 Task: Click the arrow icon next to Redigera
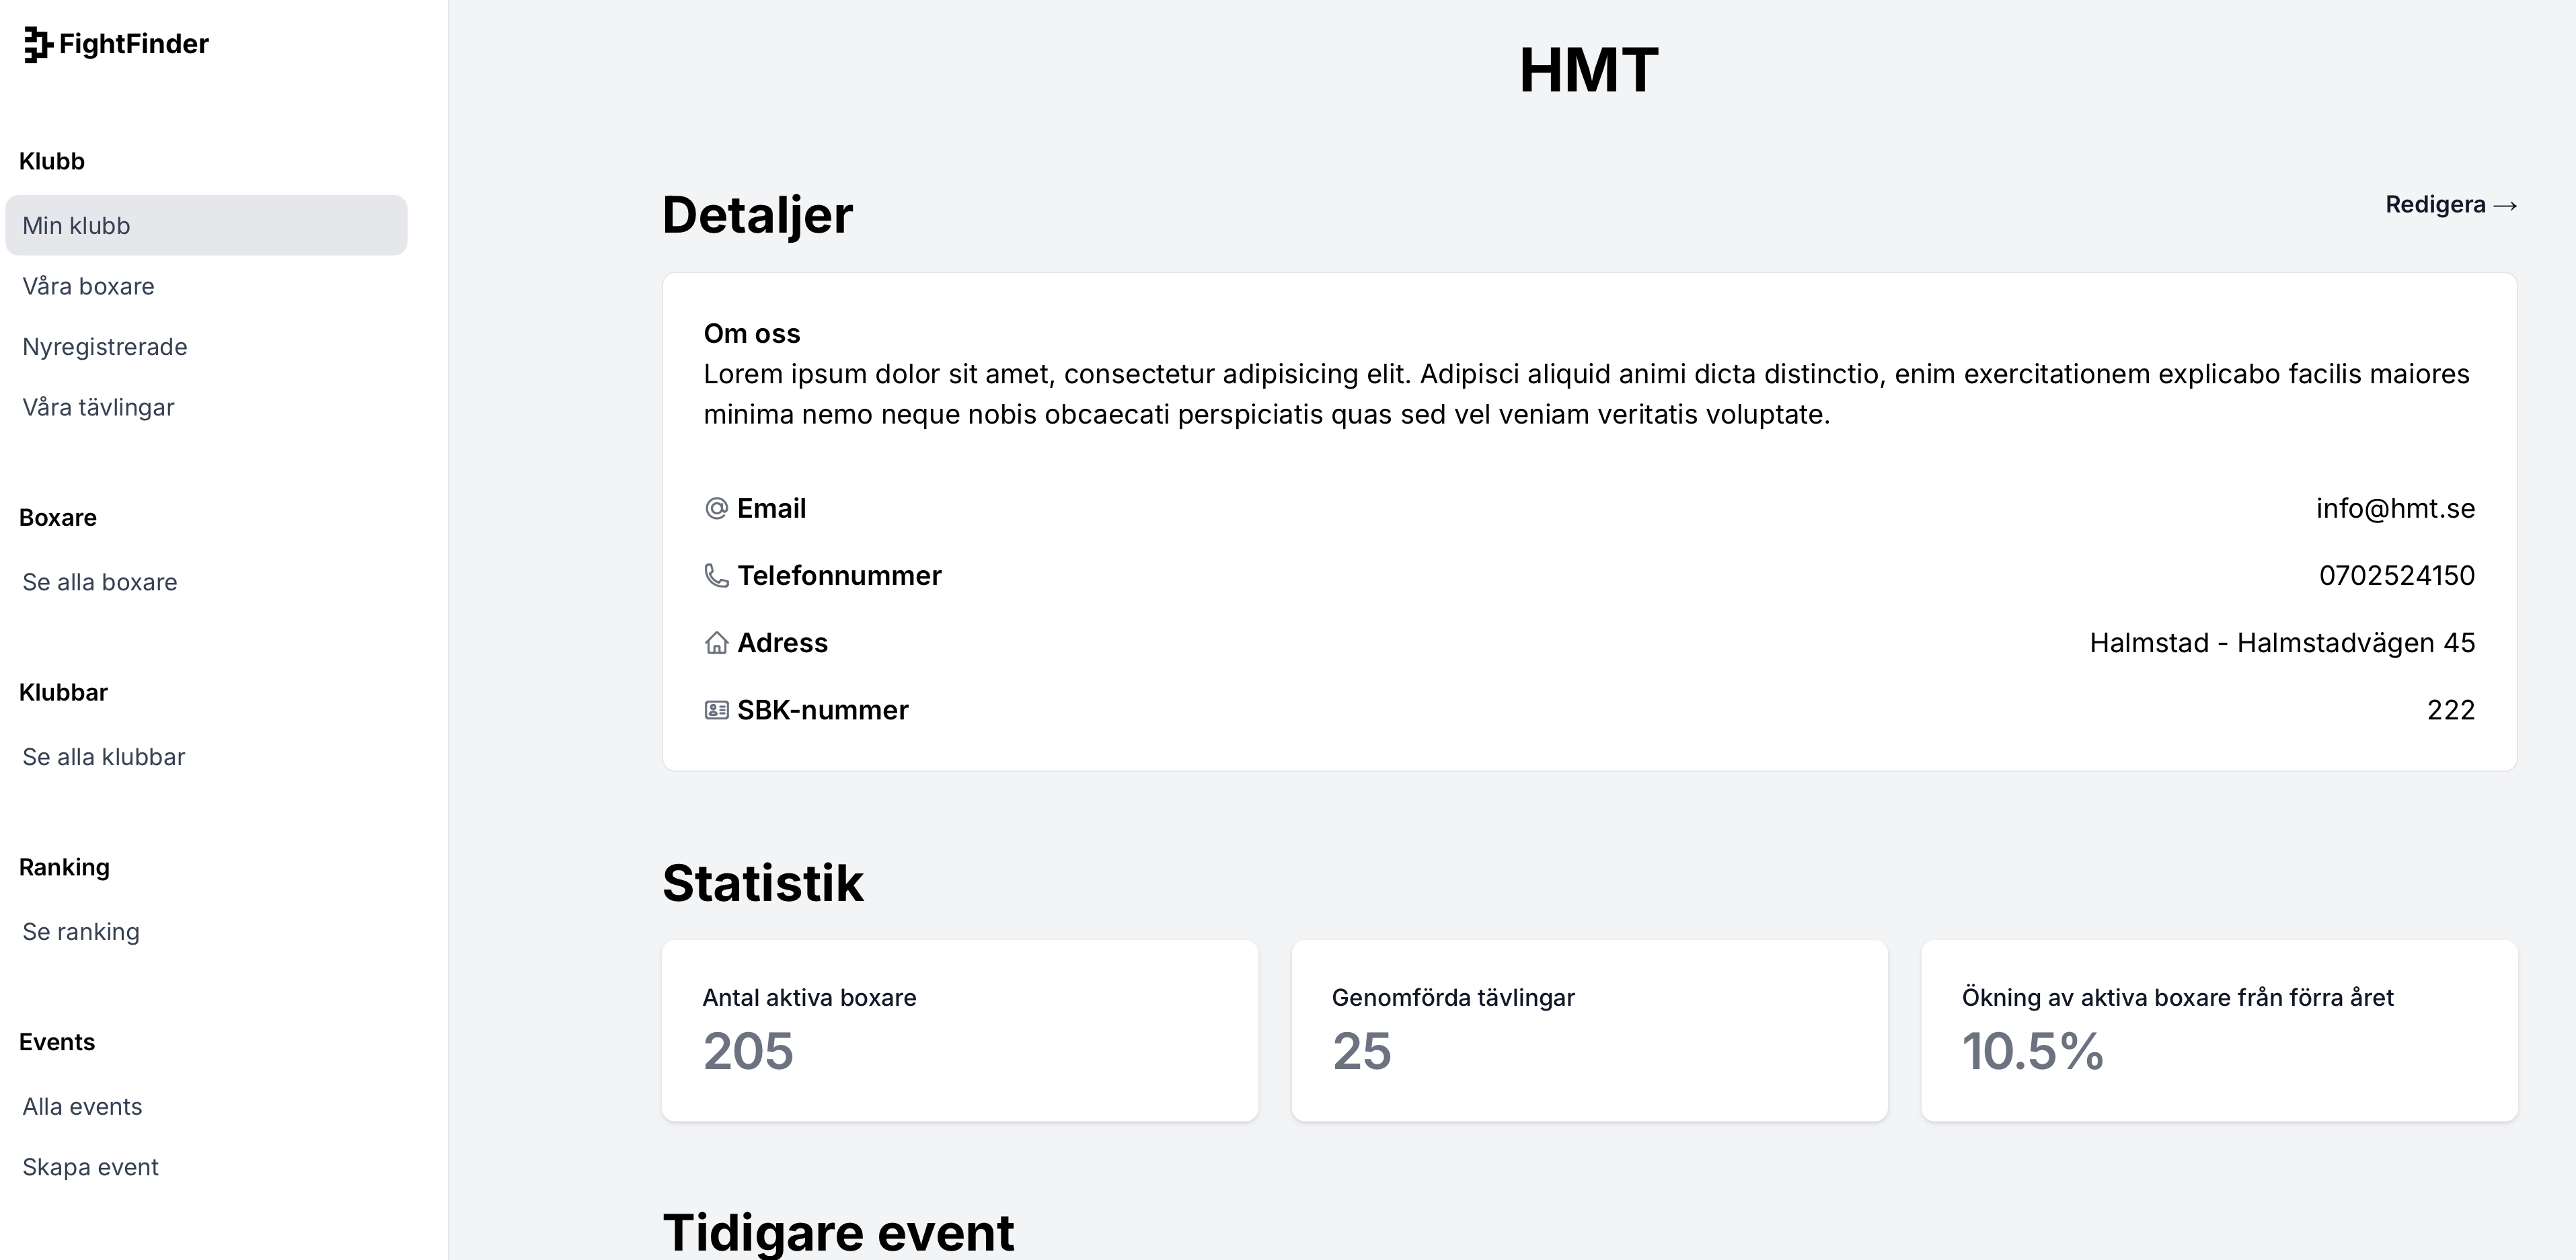[2505, 206]
